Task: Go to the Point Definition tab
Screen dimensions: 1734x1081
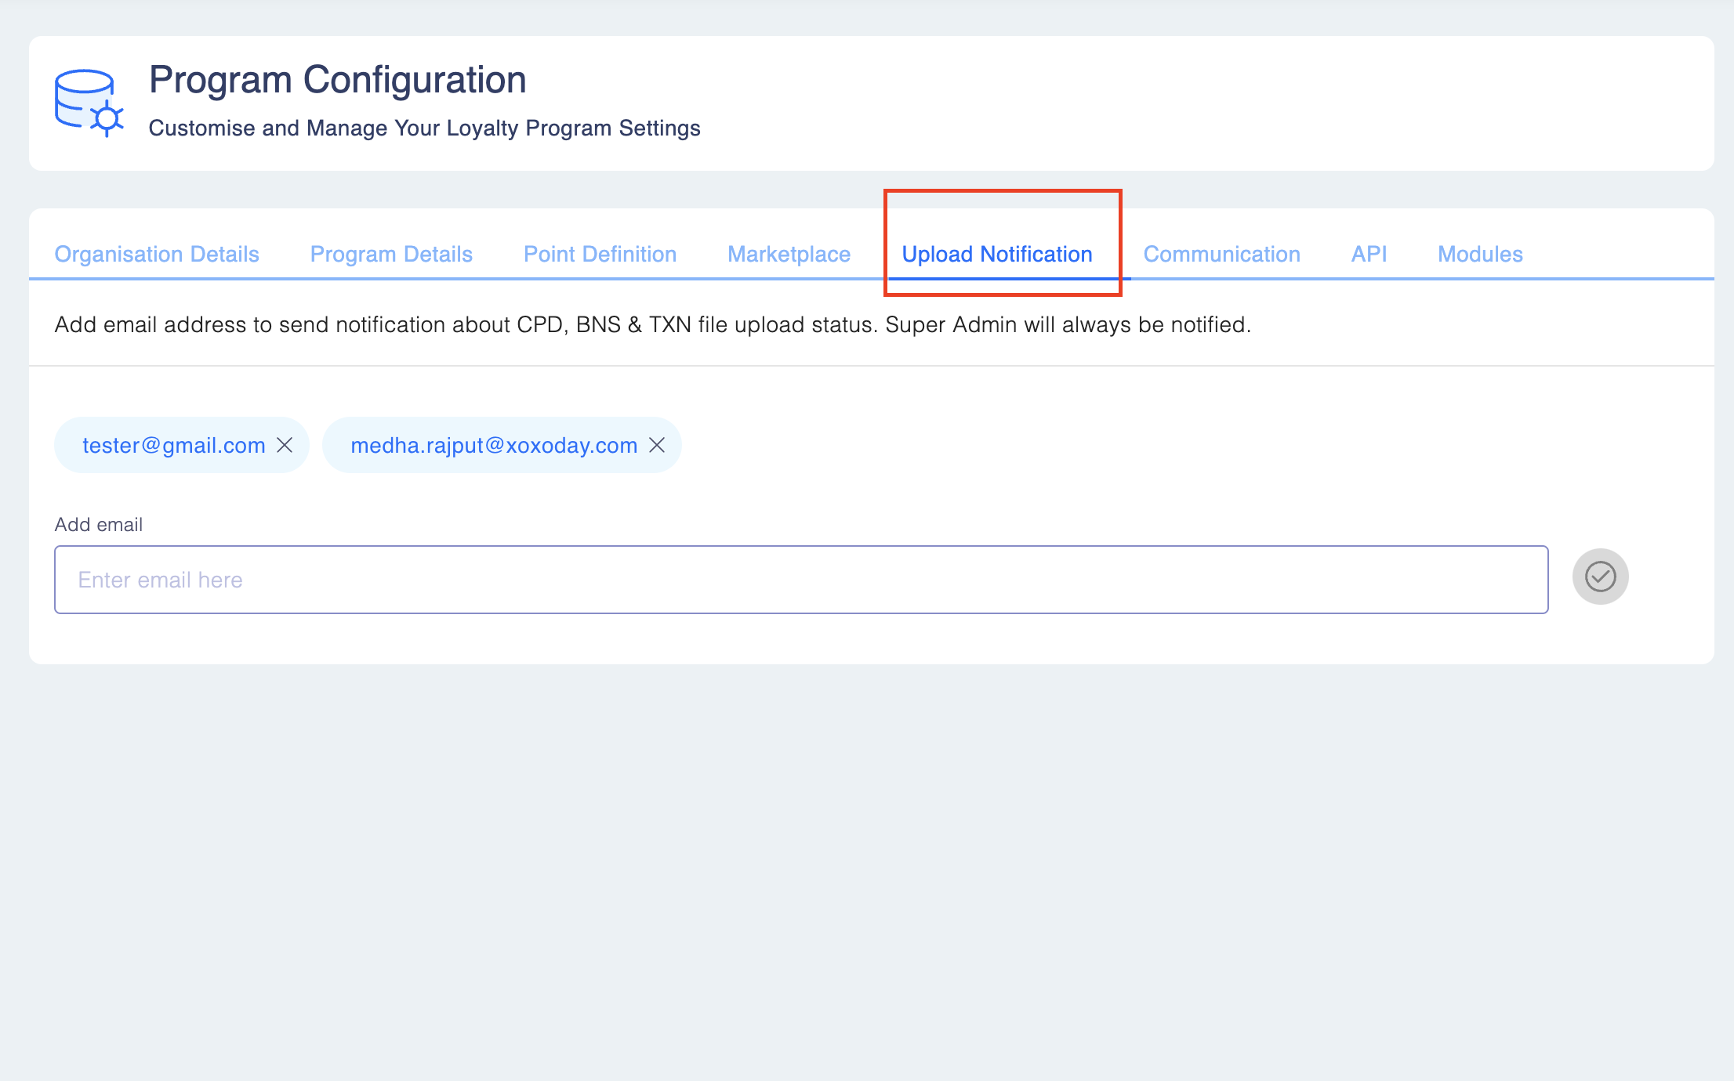Action: 600,254
